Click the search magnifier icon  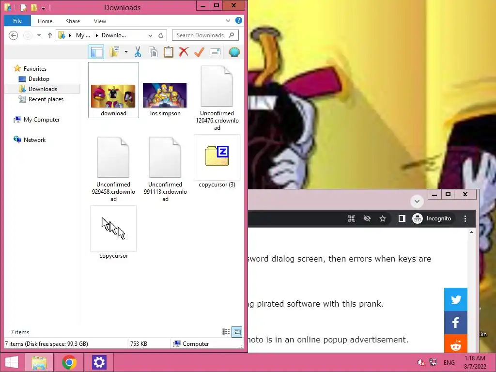[x=232, y=35]
